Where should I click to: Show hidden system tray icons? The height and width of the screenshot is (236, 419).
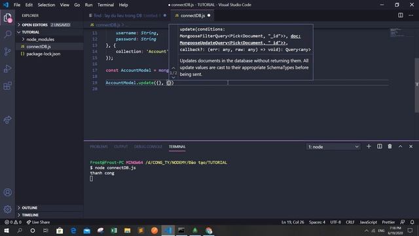tap(367, 230)
